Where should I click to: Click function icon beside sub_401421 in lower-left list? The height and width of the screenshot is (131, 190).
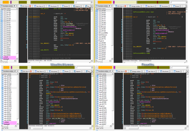[x=3, y=88]
